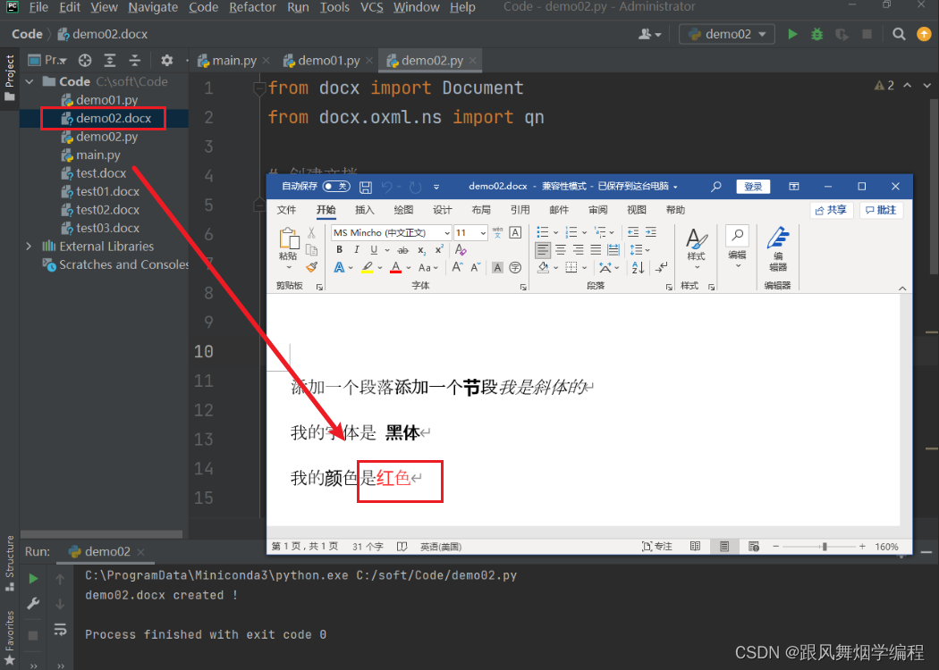939x670 pixels.
Task: Click the Search magnifier in Word title bar
Action: tap(715, 187)
